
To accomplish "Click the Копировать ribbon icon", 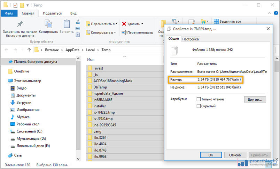I will click(48, 24).
